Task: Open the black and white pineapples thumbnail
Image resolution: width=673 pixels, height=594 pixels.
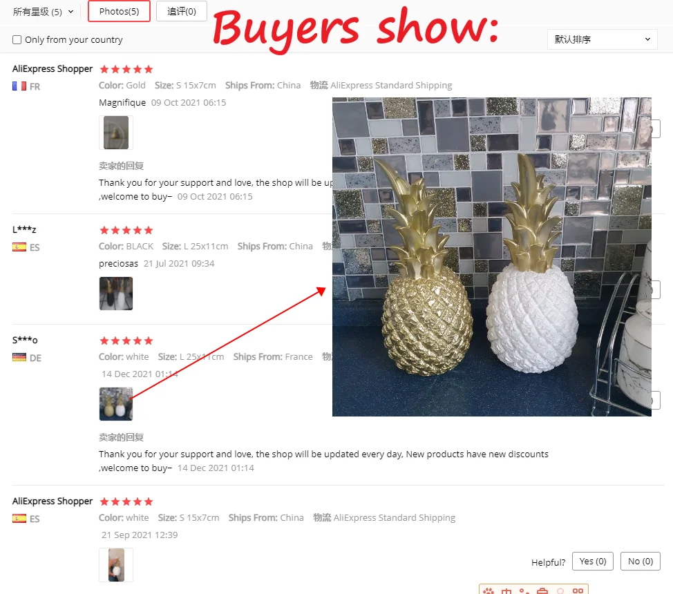Action: point(116,294)
